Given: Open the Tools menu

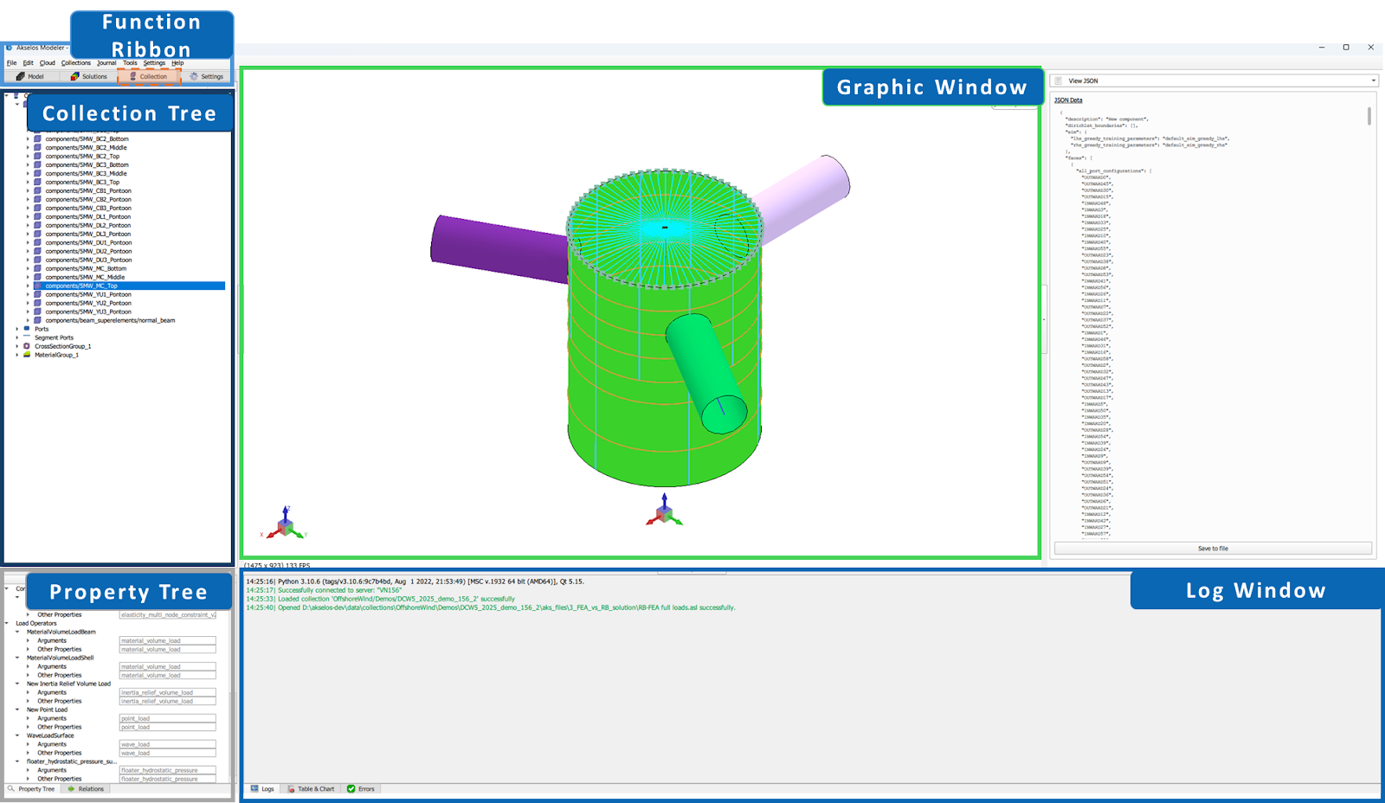Looking at the screenshot, I should tap(130, 62).
